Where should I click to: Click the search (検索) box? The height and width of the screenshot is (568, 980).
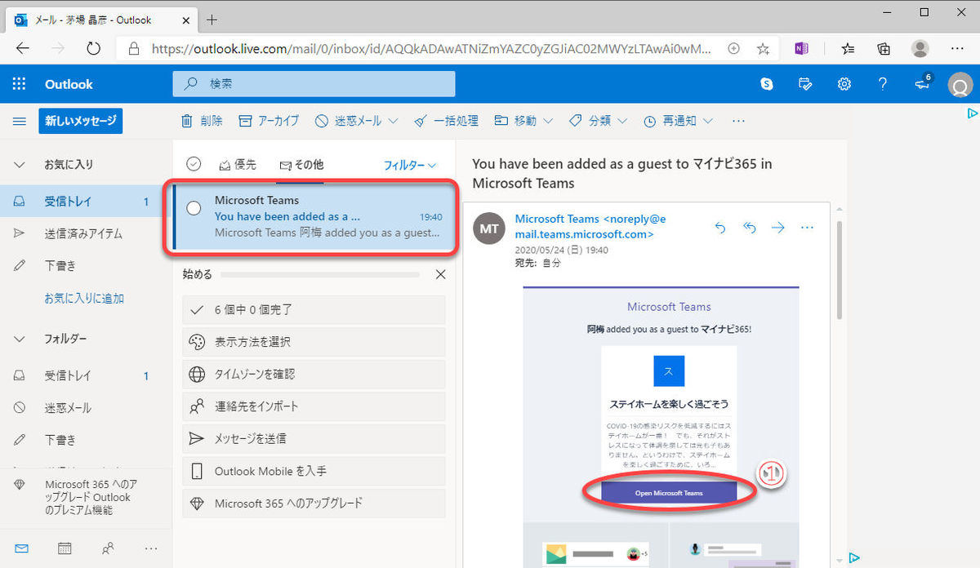coord(314,83)
